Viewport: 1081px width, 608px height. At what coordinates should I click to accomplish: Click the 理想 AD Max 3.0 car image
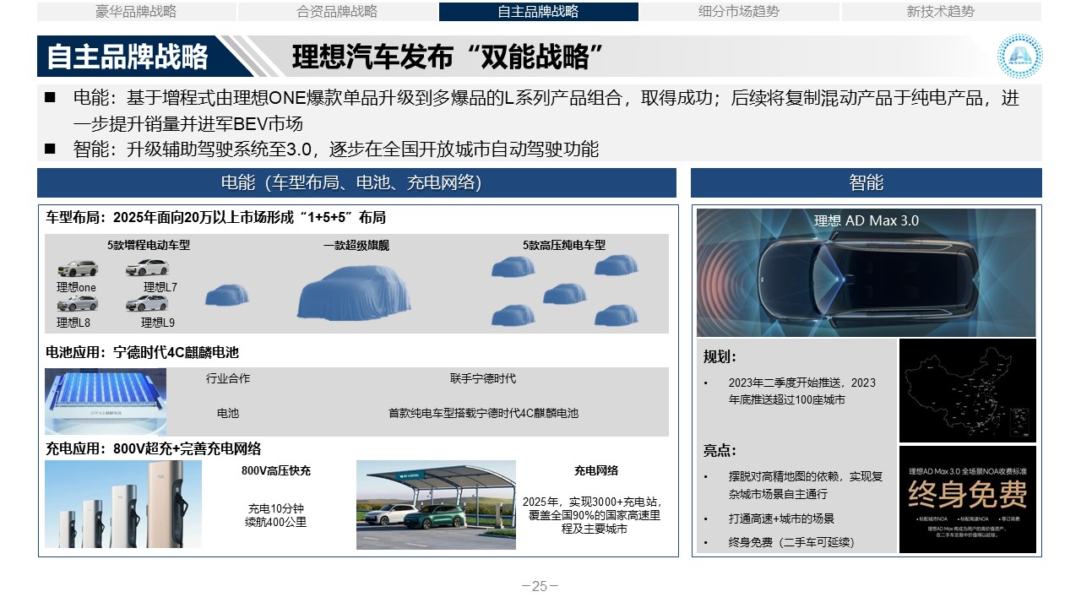click(x=866, y=273)
